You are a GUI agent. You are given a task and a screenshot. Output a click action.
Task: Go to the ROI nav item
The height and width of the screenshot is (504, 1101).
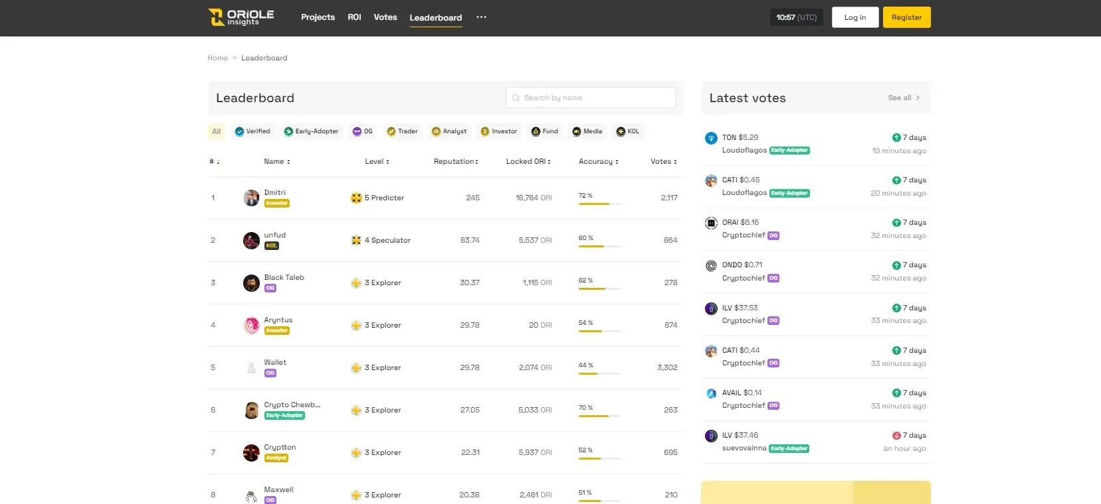coord(354,17)
